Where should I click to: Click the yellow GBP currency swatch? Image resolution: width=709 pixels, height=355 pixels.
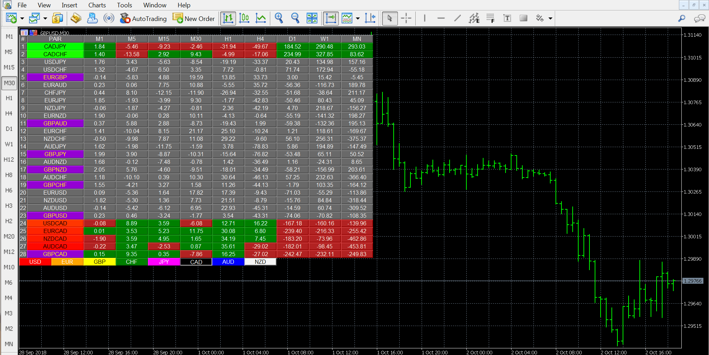[x=100, y=262]
